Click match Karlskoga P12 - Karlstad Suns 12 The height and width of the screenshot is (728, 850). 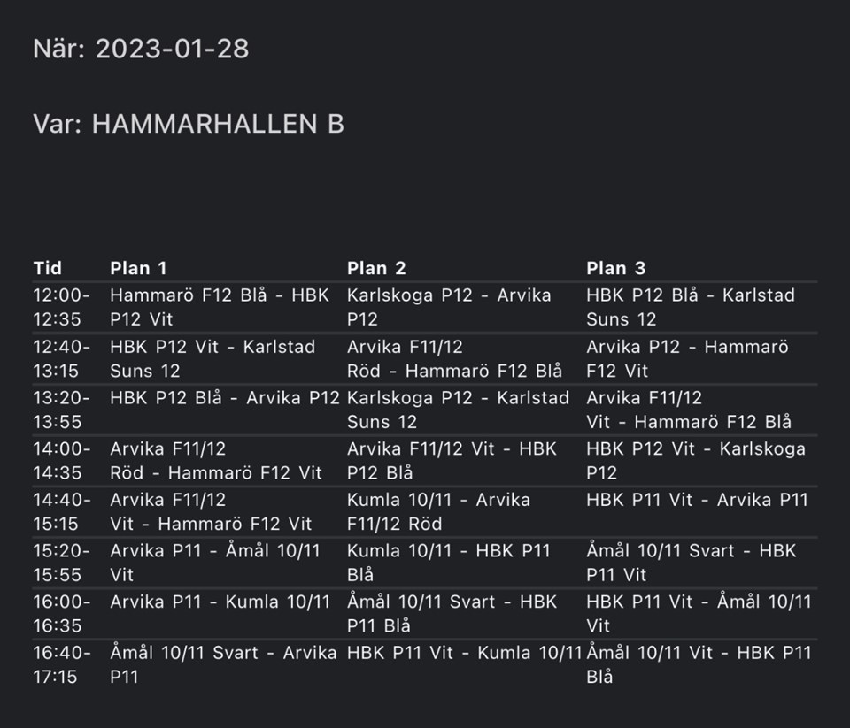[x=457, y=410]
